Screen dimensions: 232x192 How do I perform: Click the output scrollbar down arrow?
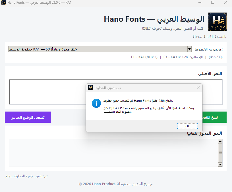click(220, 164)
